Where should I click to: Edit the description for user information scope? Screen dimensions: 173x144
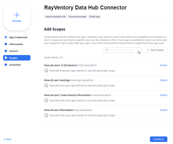pyautogui.click(x=82, y=115)
